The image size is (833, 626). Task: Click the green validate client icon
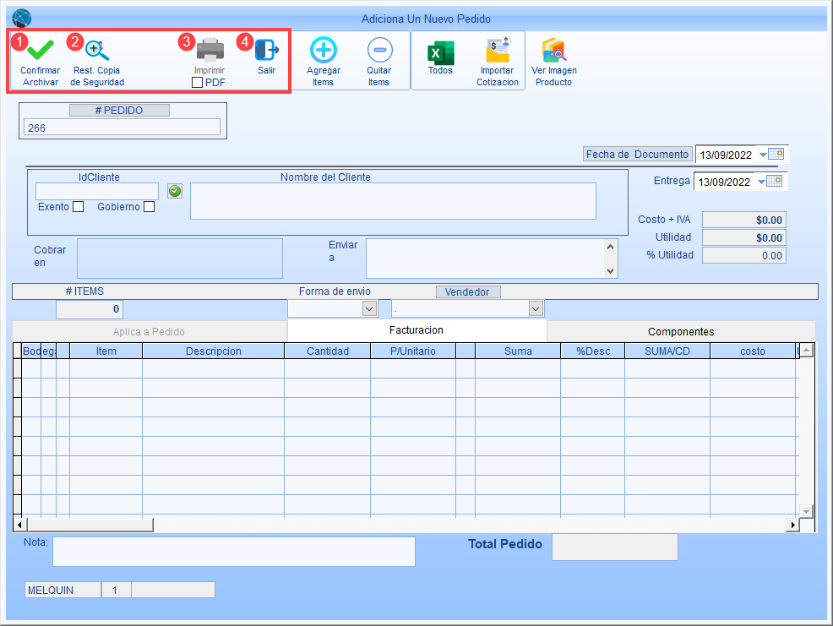click(x=175, y=191)
